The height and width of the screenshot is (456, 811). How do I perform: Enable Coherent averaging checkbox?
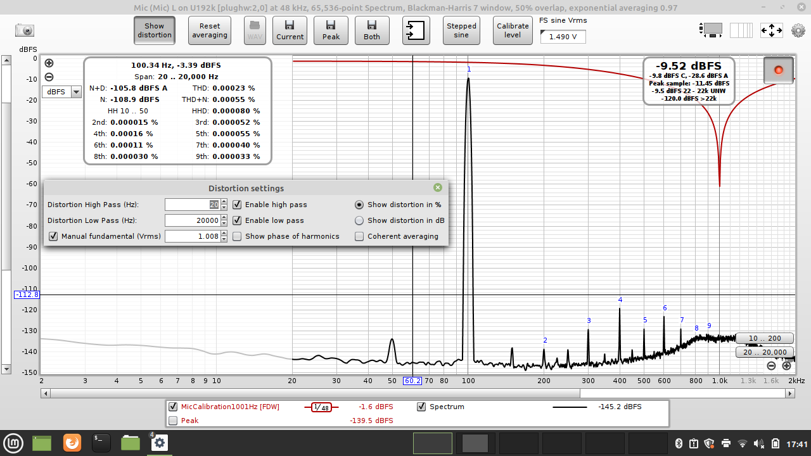pos(359,236)
